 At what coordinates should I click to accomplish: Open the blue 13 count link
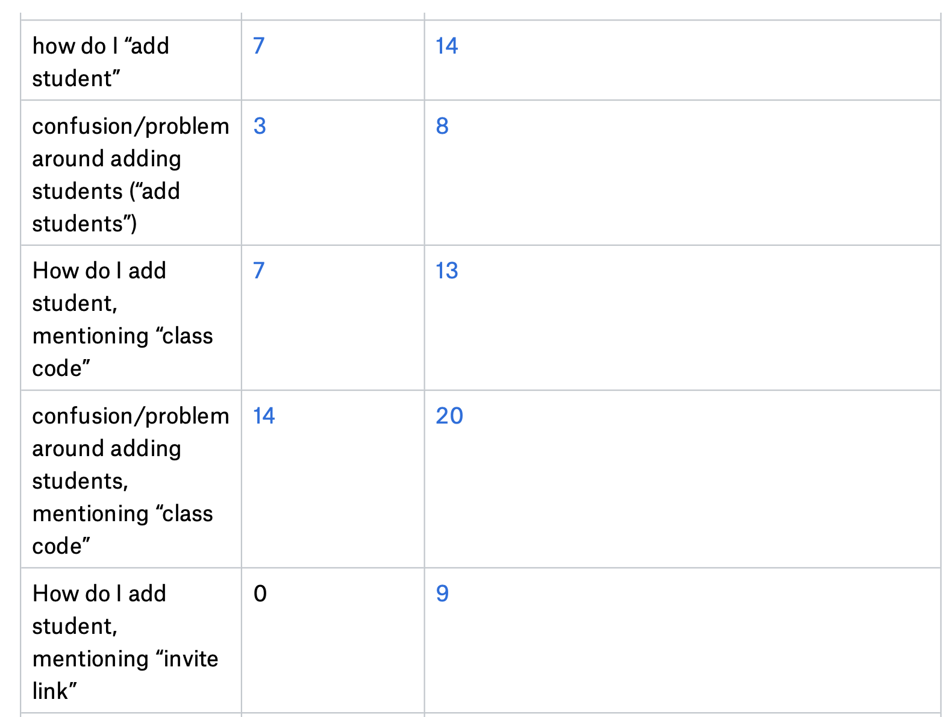point(446,271)
